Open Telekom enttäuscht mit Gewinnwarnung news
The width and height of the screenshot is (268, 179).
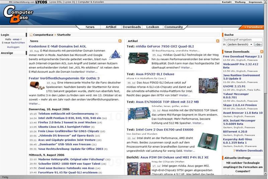click(x=66, y=114)
